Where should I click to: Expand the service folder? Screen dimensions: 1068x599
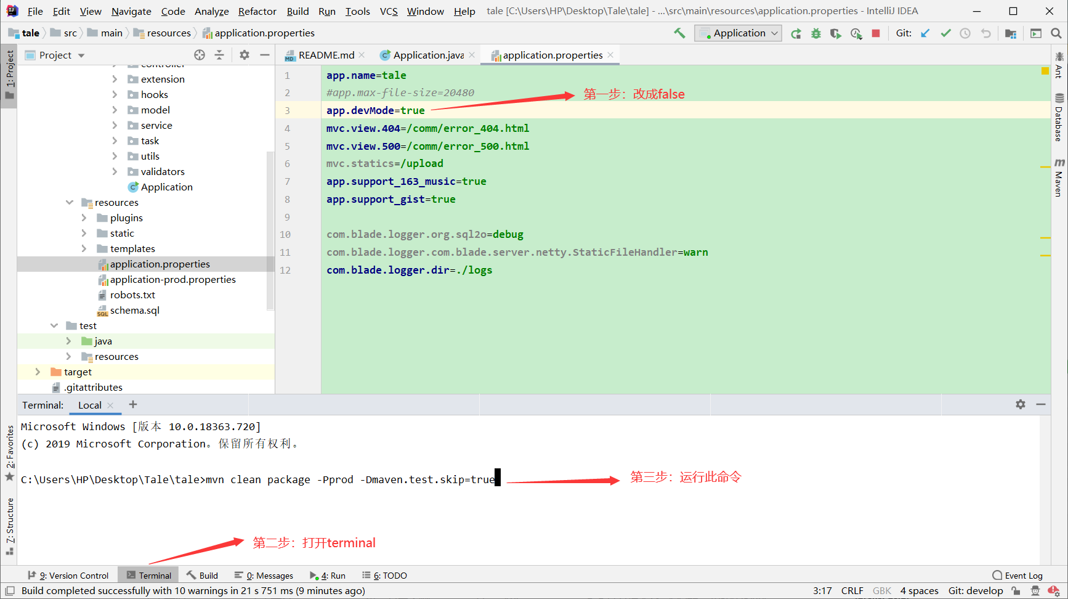tap(115, 125)
